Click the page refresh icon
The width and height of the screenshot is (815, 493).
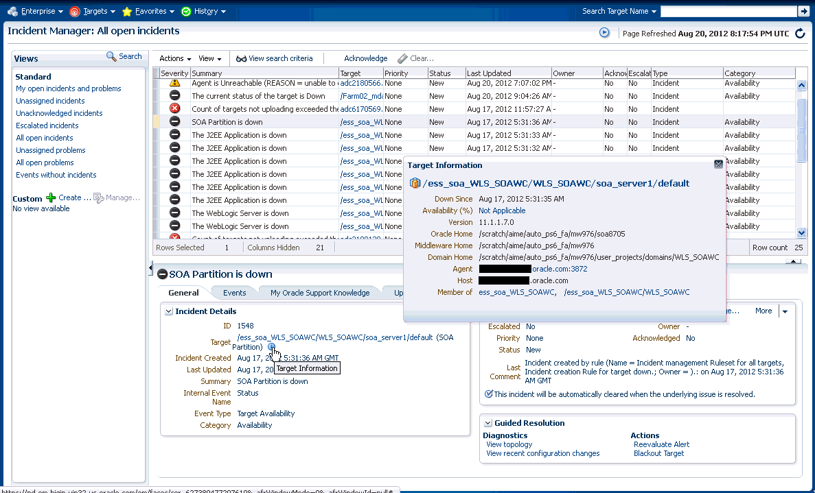800,34
